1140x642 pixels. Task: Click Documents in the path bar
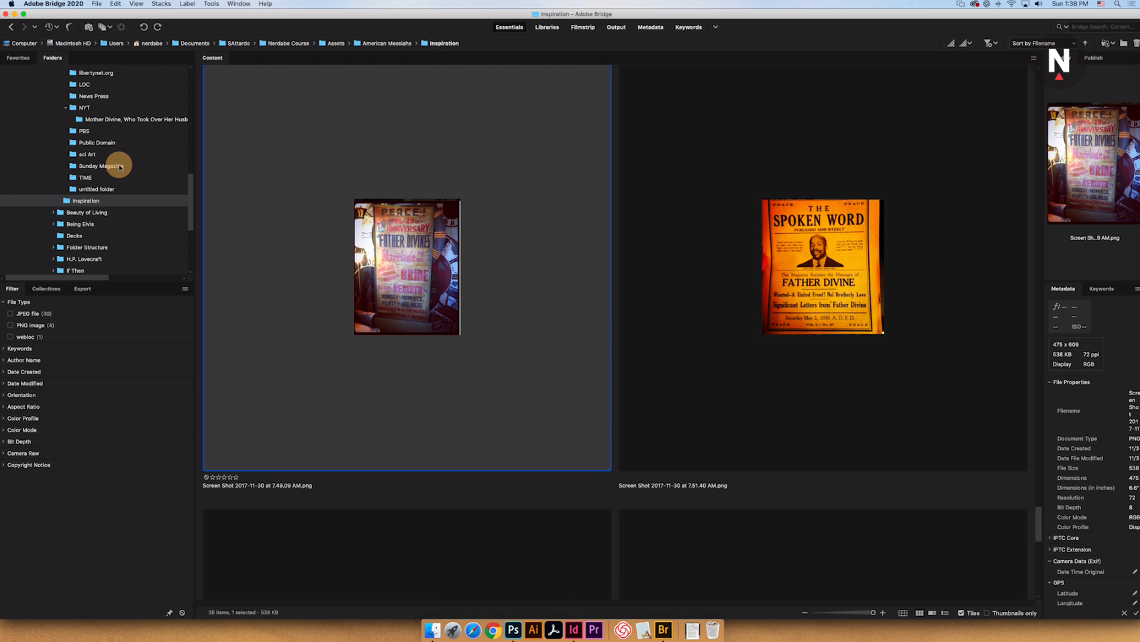click(x=195, y=44)
